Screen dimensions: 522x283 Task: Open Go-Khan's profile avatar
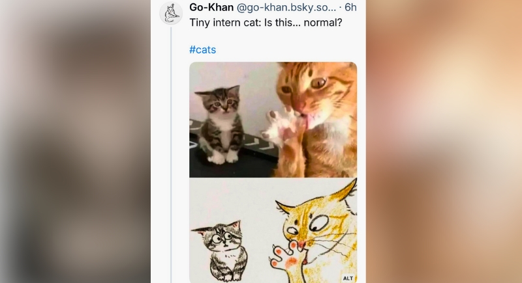click(171, 14)
